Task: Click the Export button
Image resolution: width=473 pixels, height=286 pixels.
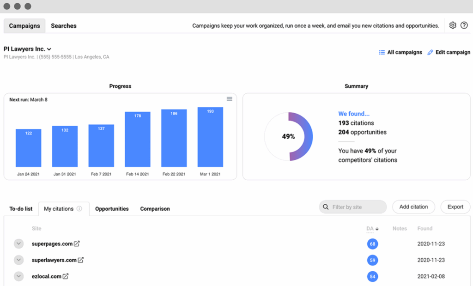Action: tap(455, 207)
